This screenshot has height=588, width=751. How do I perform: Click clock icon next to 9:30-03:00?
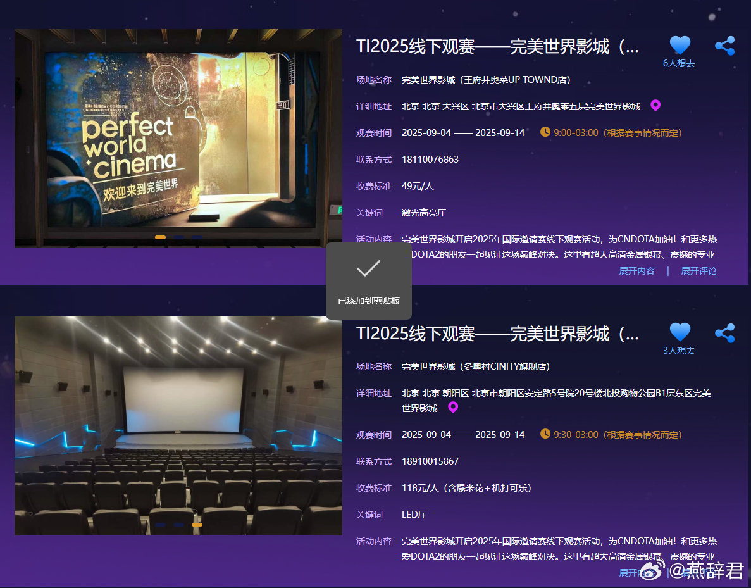[545, 434]
